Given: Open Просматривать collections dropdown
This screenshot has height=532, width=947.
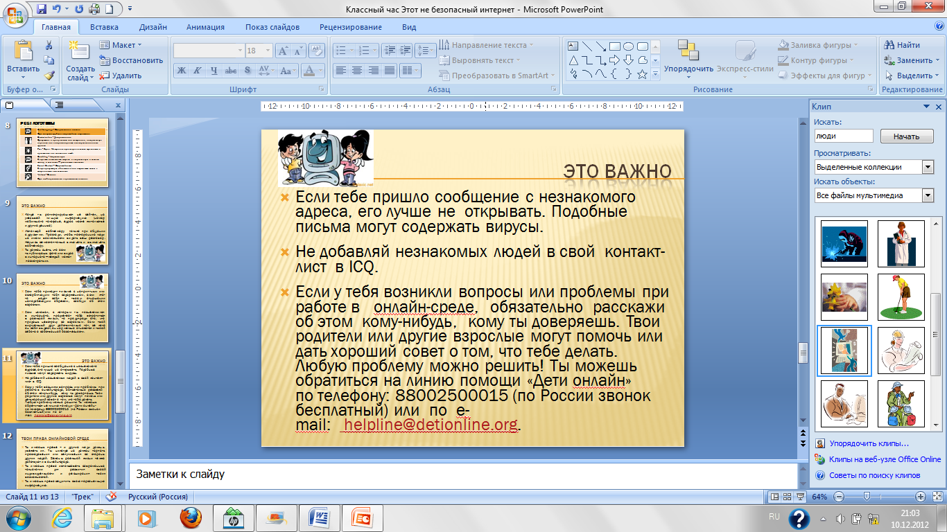Looking at the screenshot, I should pos(928,167).
